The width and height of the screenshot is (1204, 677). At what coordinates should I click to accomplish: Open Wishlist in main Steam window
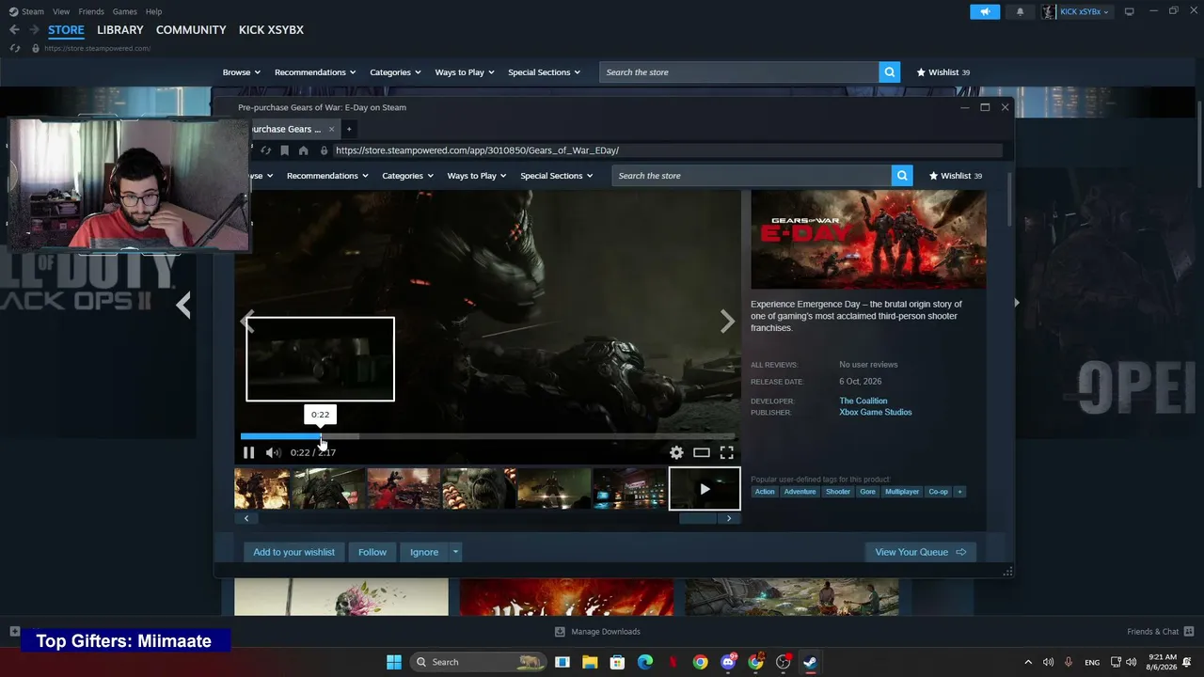pyautogui.click(x=943, y=72)
